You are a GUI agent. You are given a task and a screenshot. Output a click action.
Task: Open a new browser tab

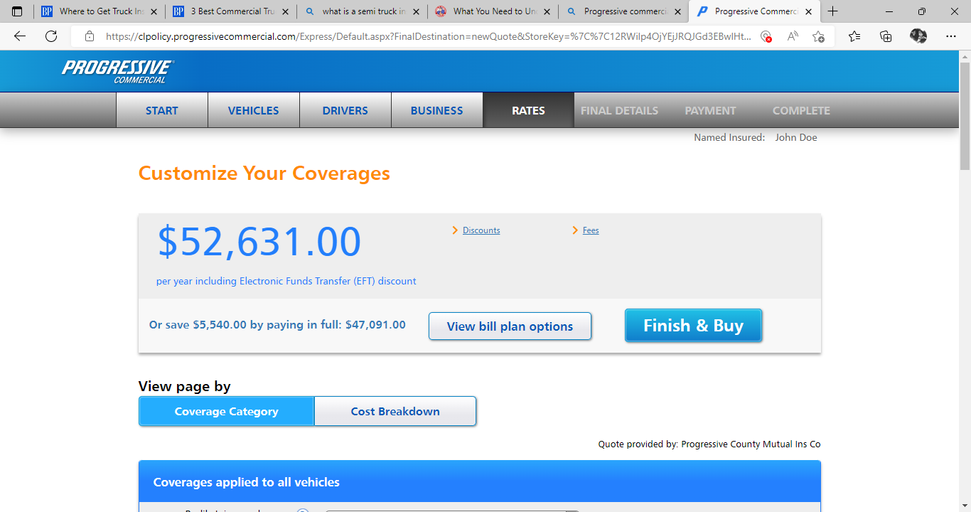tap(833, 11)
